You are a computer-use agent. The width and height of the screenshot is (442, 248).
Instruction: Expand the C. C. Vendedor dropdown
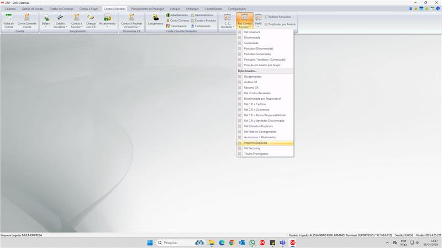[x=227, y=21]
